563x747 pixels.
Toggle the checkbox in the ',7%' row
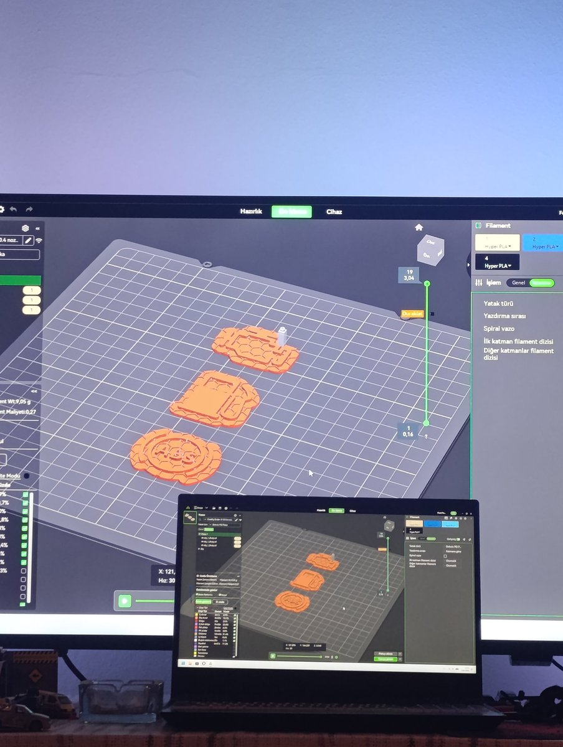coord(25,502)
